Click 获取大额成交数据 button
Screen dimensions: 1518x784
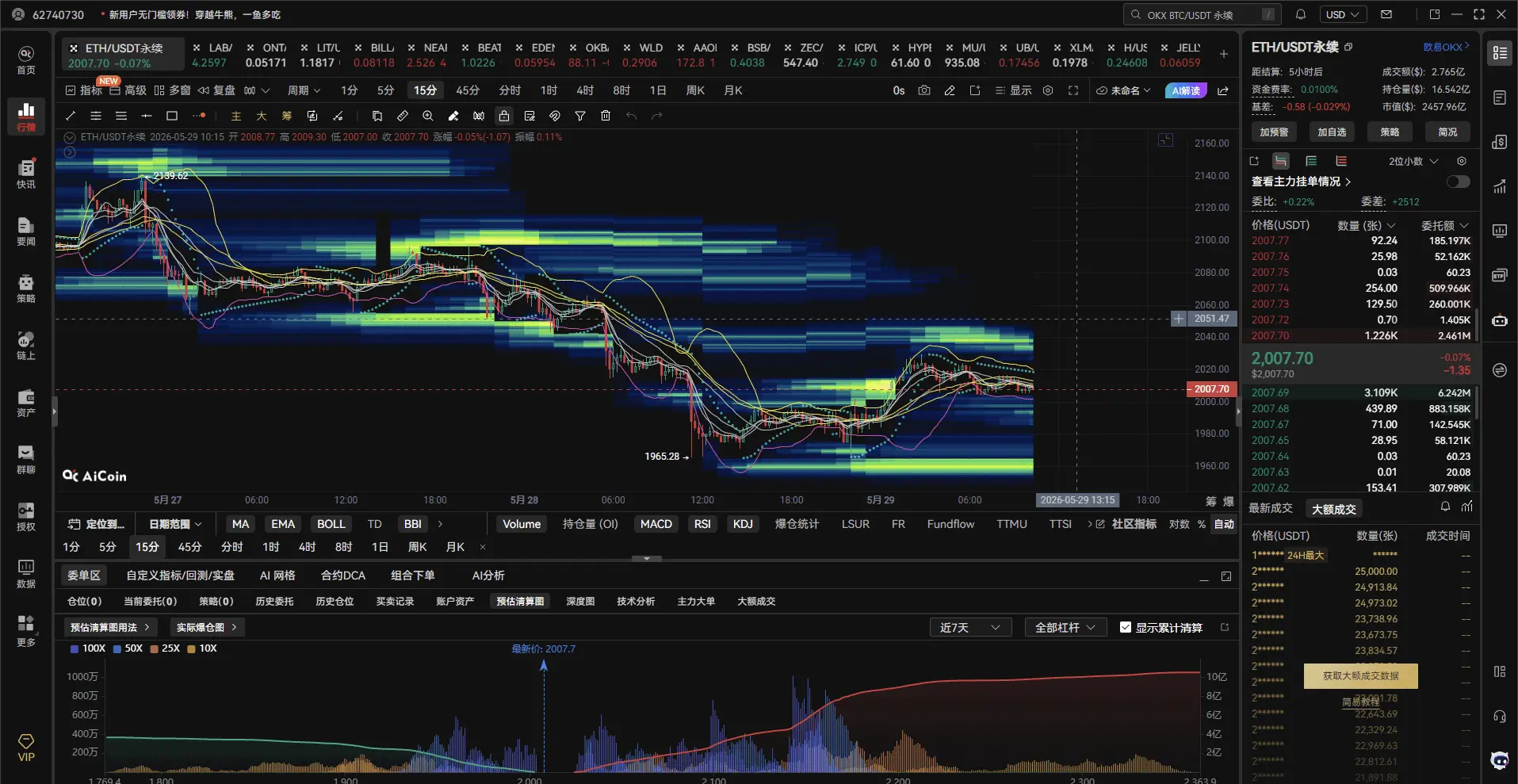(x=1361, y=676)
